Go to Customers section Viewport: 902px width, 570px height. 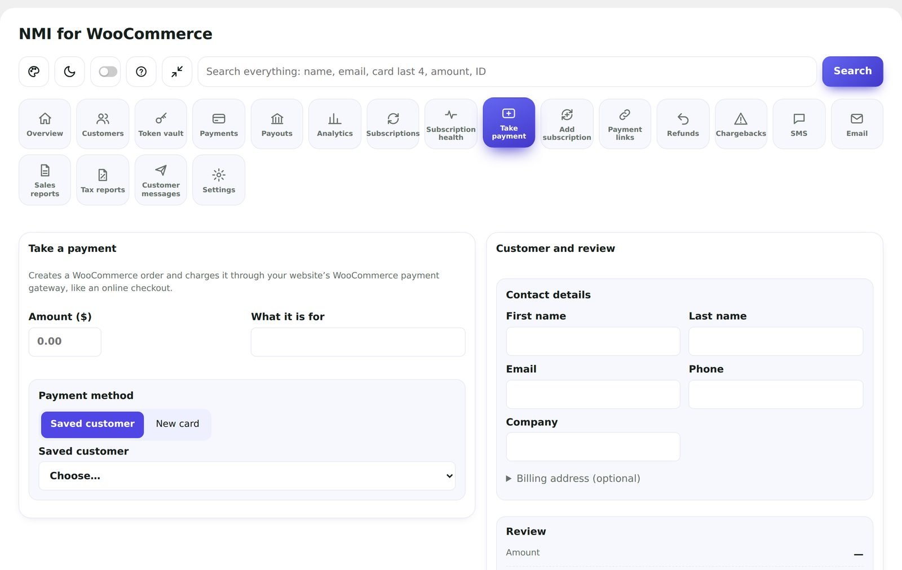point(103,124)
